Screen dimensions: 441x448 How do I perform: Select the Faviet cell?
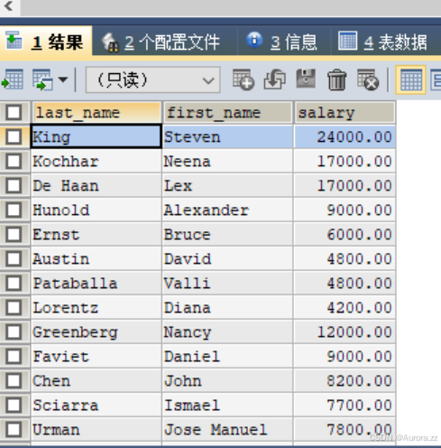(x=96, y=357)
